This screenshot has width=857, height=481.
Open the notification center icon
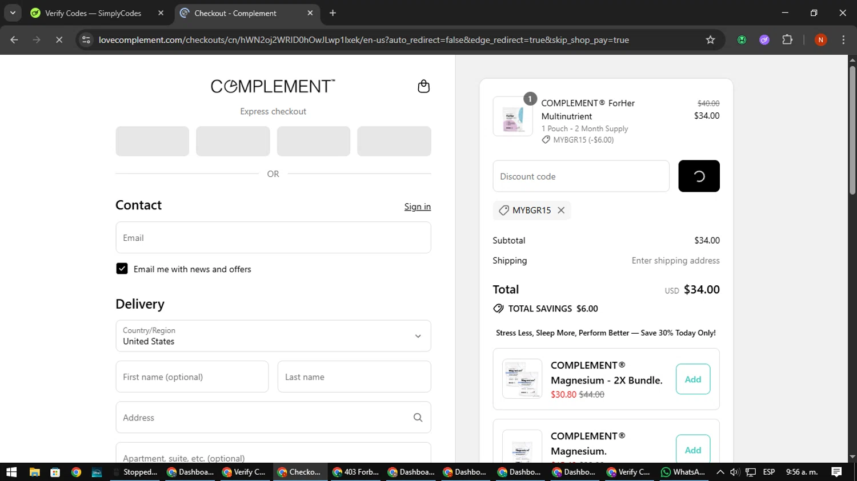pyautogui.click(x=836, y=472)
